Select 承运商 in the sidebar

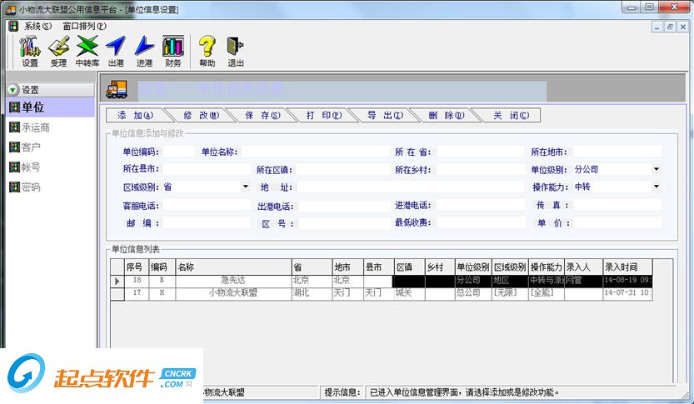pyautogui.click(x=35, y=127)
